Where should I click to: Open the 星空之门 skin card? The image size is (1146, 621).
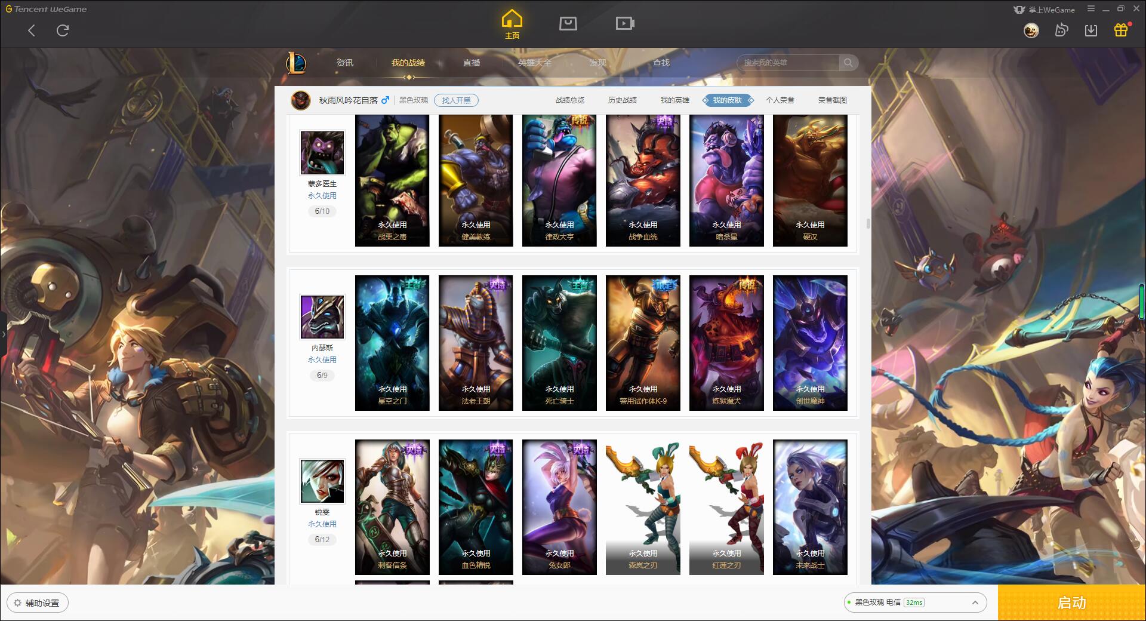tap(392, 343)
